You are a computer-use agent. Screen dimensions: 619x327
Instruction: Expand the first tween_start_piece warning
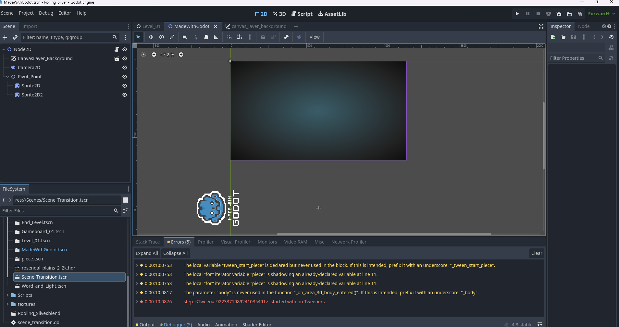click(137, 265)
